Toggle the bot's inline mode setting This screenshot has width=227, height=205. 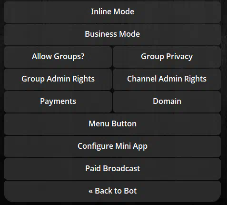pyautogui.click(x=112, y=12)
